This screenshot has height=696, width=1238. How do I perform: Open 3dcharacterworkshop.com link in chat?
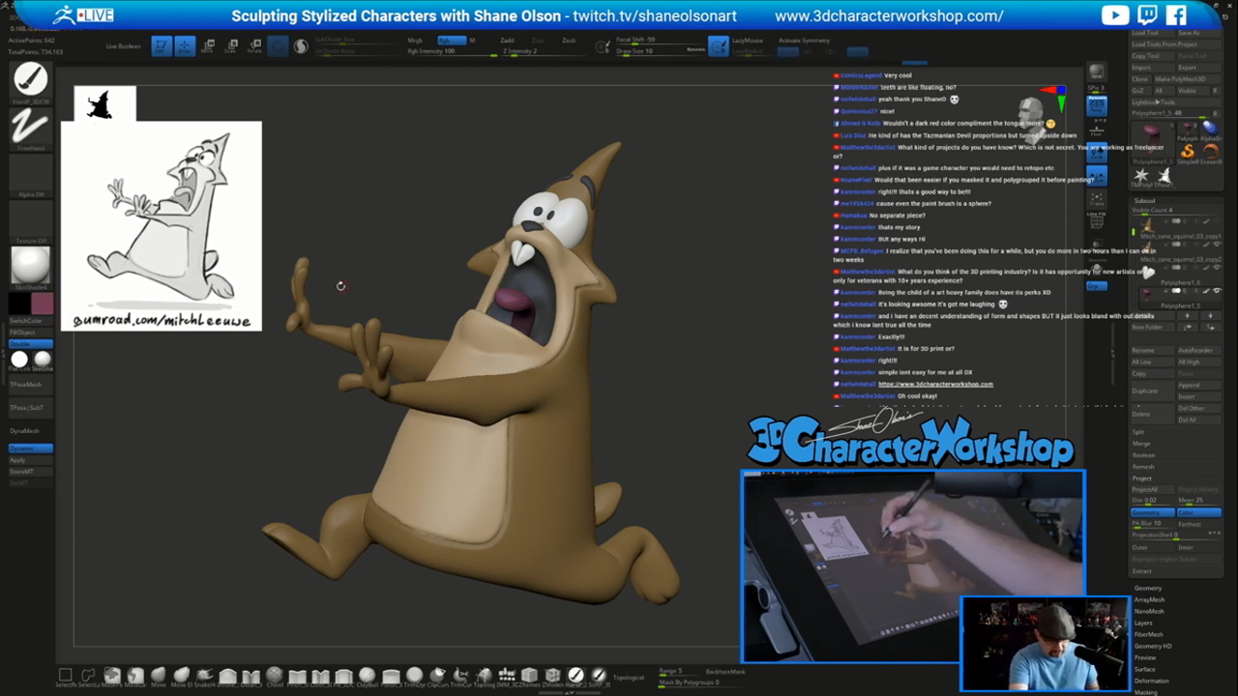tap(935, 384)
